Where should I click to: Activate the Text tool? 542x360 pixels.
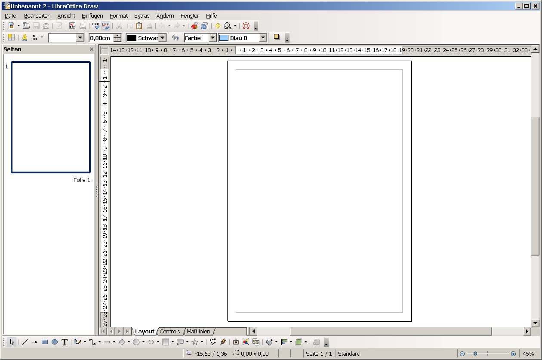pos(64,342)
